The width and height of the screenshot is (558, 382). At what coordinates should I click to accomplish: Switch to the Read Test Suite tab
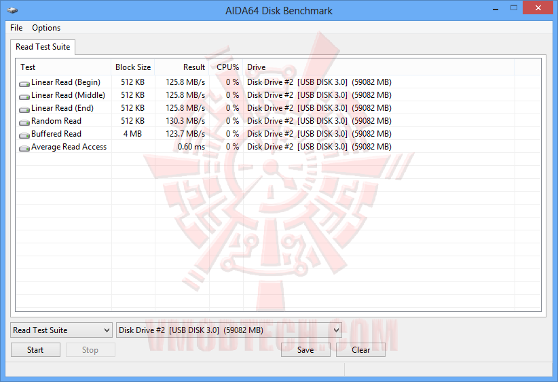tap(43, 47)
